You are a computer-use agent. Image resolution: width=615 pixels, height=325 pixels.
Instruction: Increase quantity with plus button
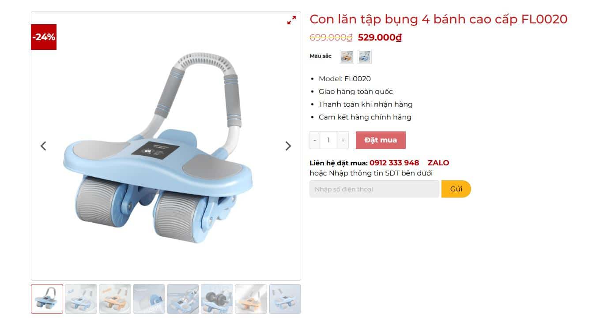pyautogui.click(x=343, y=140)
